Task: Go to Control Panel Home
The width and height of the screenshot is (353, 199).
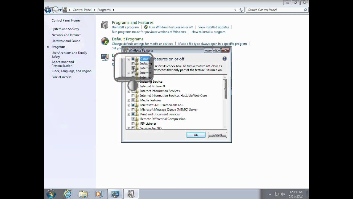Action: tap(66, 20)
